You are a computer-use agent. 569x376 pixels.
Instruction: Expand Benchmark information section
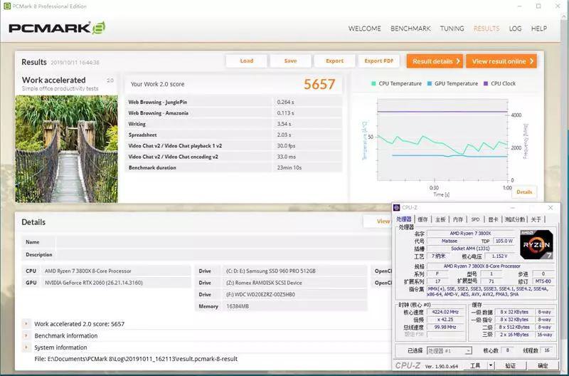[x=26, y=335]
